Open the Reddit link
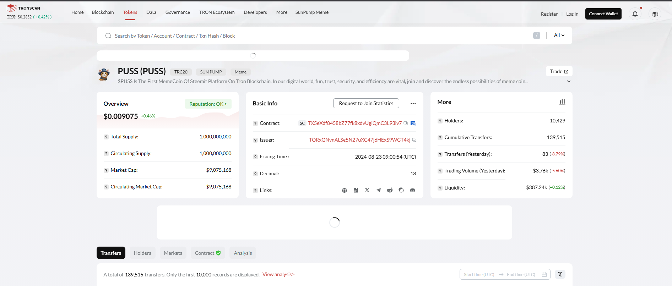Image resolution: width=672 pixels, height=286 pixels. coord(390,190)
